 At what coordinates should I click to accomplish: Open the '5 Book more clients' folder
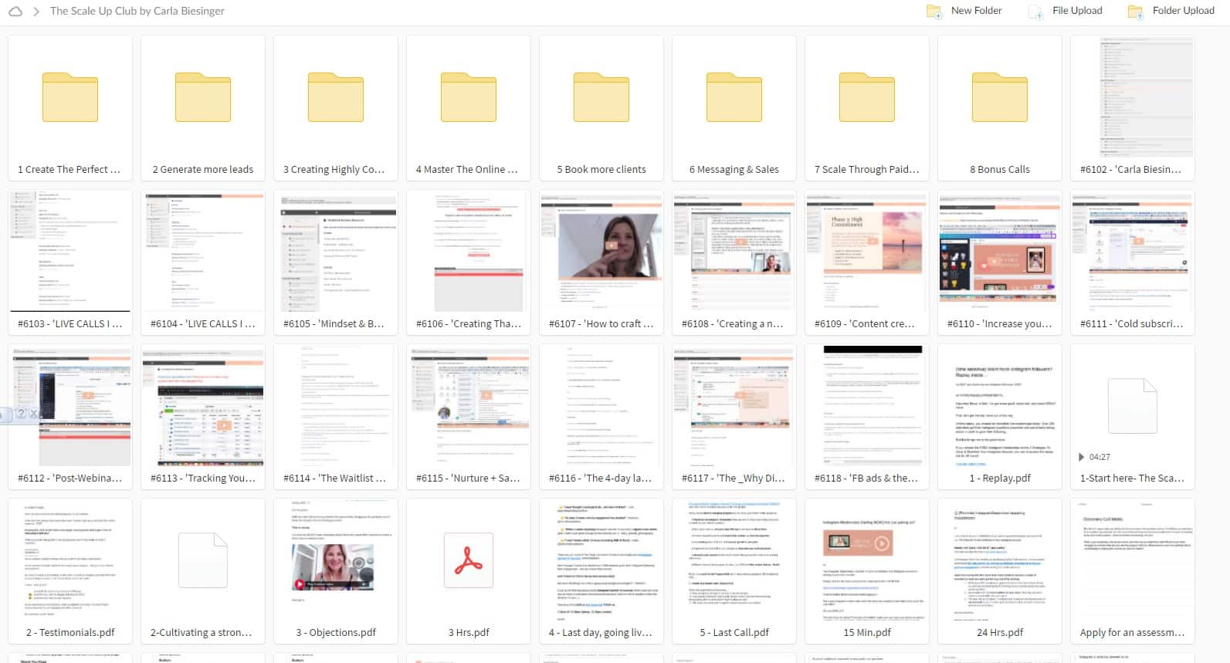click(601, 98)
